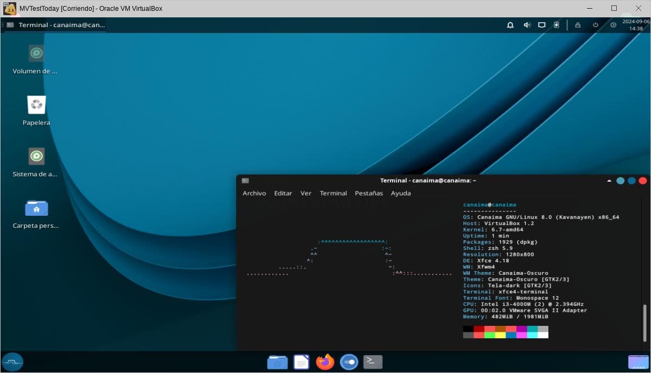Screen dimensions: 651x373
Task: Click the 'Terminal Font: Monospace 12' line
Action: [511, 298]
